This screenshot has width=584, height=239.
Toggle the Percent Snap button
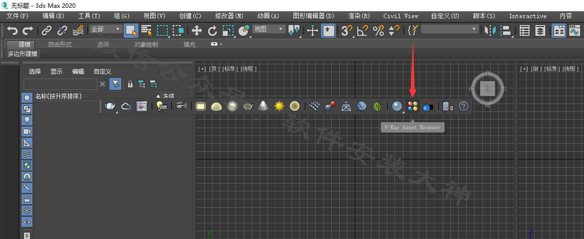(x=378, y=30)
